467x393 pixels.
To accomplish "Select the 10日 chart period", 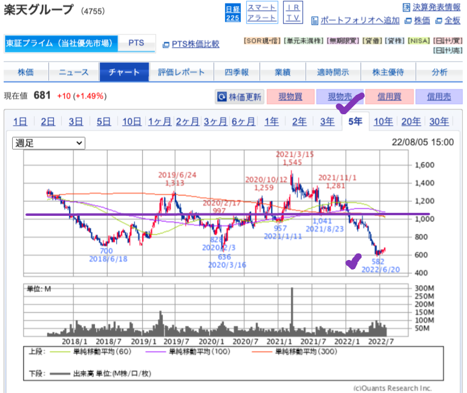I will tap(132, 122).
